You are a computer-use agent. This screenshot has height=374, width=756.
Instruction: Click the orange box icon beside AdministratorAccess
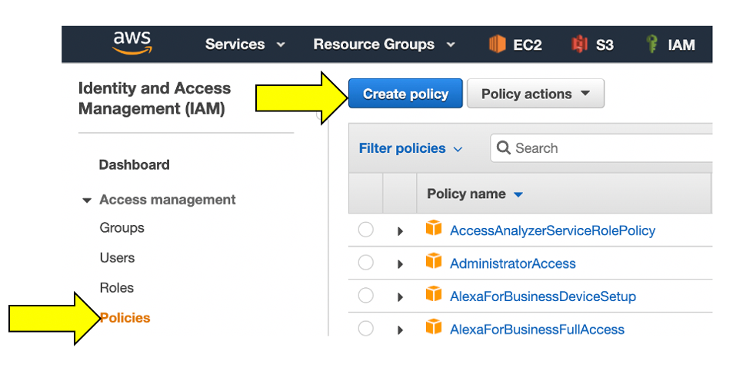pos(435,263)
